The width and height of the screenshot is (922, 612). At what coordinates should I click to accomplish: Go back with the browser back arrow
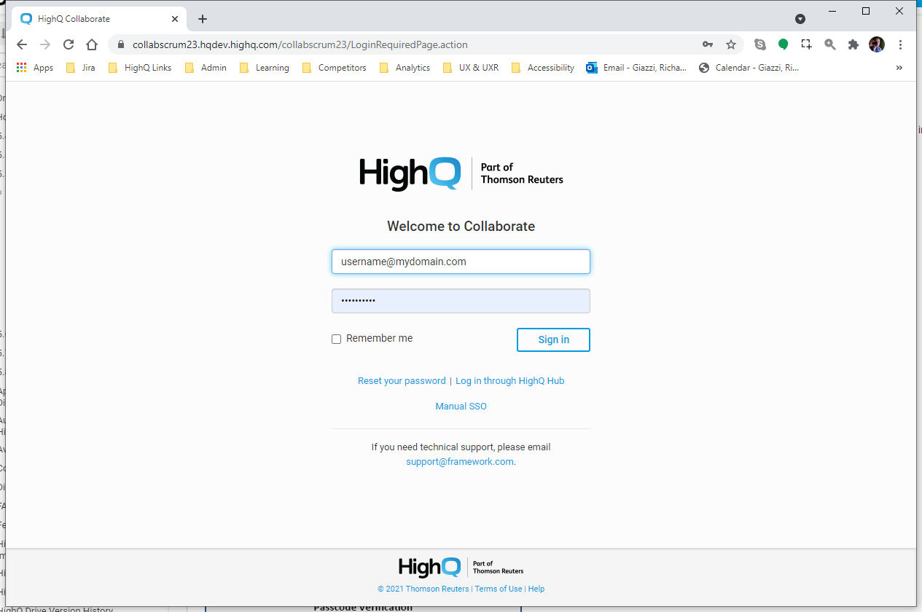click(22, 44)
